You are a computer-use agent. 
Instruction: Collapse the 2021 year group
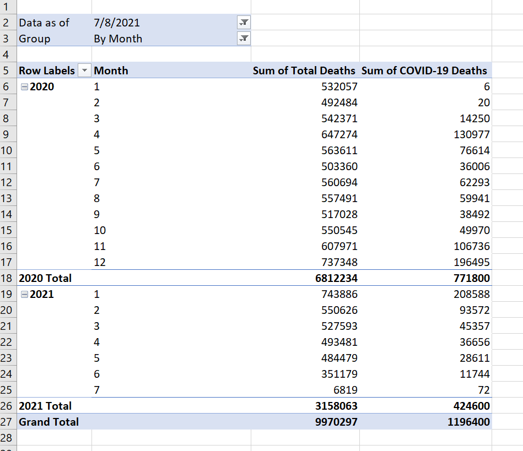[24, 294]
